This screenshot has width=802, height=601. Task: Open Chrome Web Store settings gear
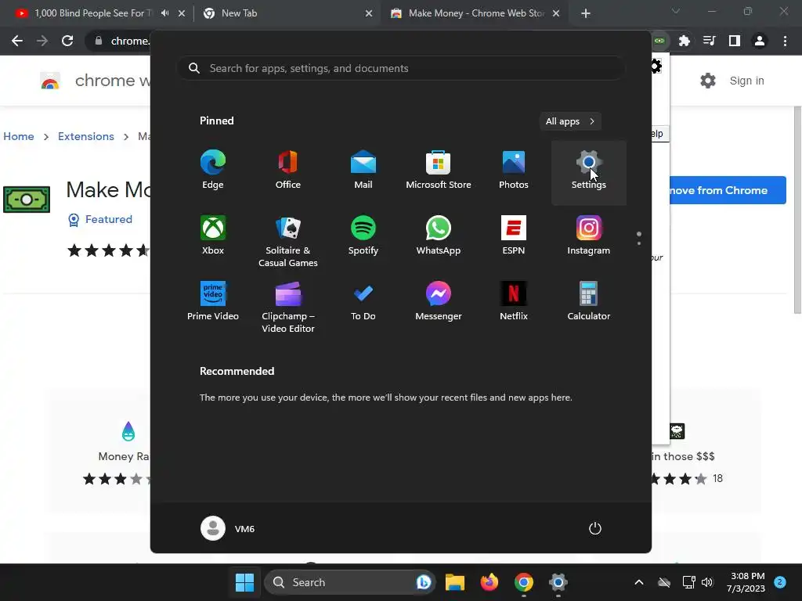click(x=708, y=81)
